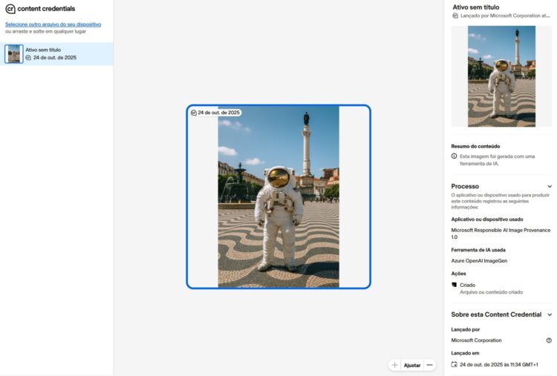Screen dimensions: 557x376
Task: Select the main astronaut image on the canvas
Action: click(278, 197)
